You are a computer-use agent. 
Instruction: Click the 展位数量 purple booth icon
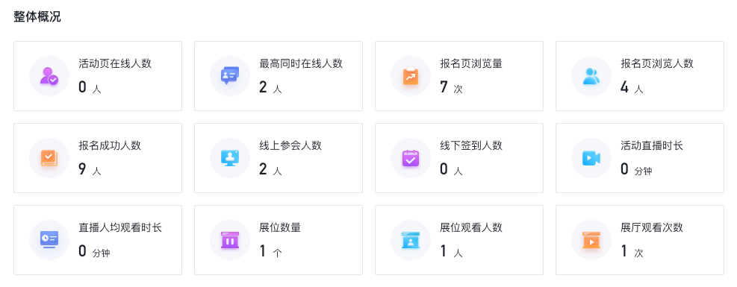point(230,239)
